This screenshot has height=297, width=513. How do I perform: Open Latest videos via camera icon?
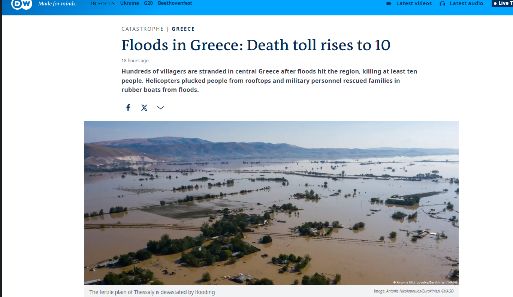pos(389,3)
